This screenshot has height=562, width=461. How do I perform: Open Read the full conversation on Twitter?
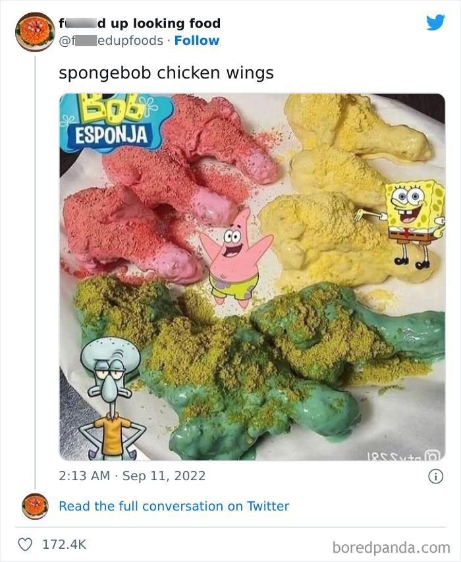coord(174,506)
